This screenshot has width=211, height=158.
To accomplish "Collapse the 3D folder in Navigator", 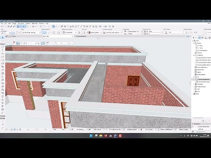I will tap(193, 77).
